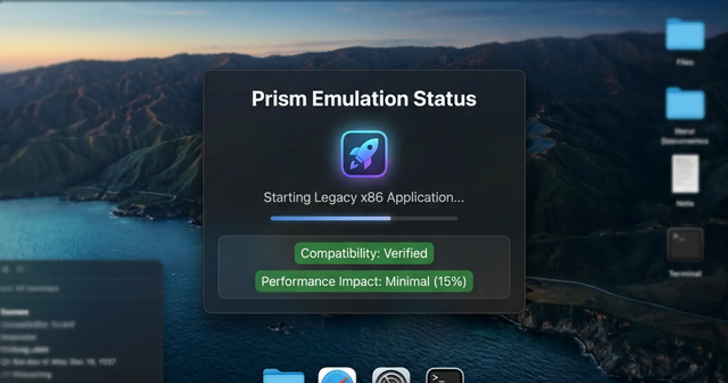Viewport: 728px width, 383px height.
Task: Select the bold heading in the background window
Action: pos(15,312)
